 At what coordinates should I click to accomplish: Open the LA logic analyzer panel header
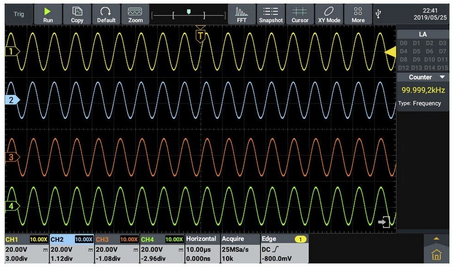[x=423, y=34]
